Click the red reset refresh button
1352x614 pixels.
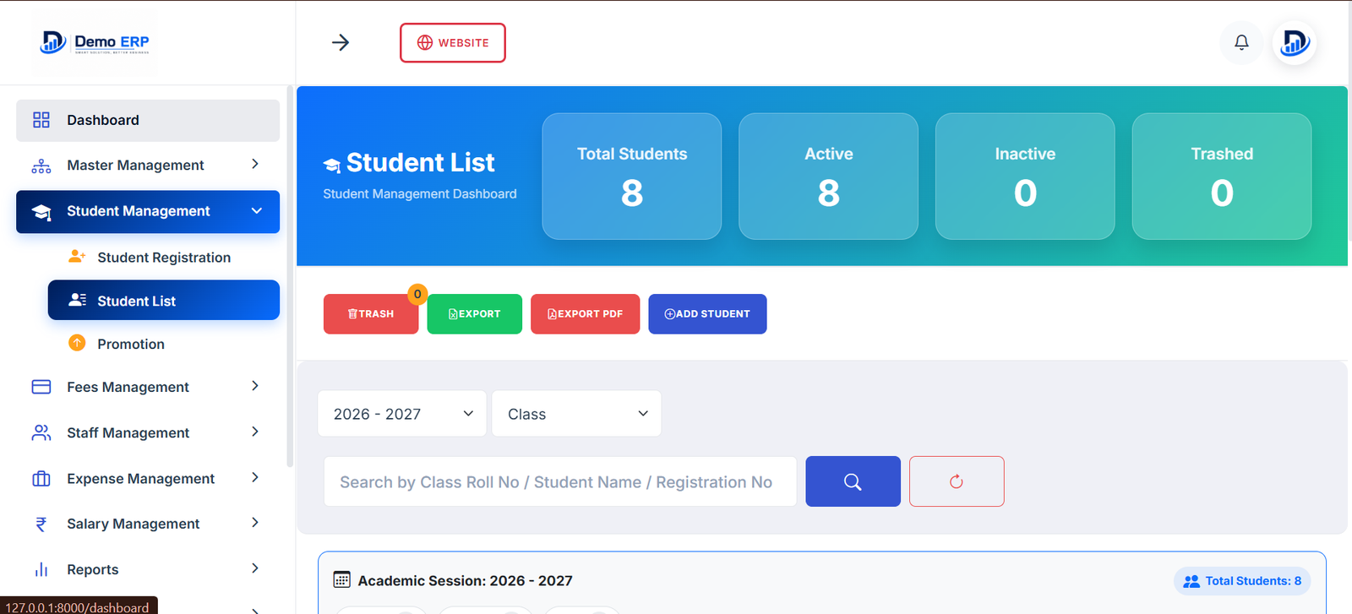pos(957,481)
